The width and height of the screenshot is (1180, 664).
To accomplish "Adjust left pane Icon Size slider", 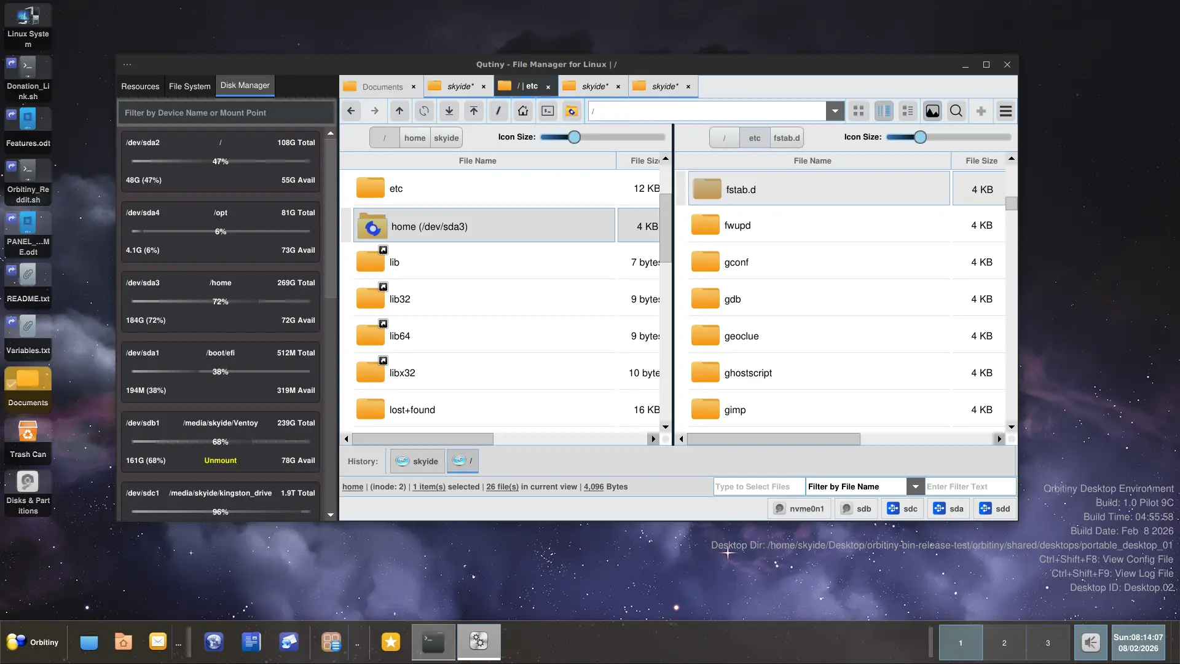I will pyautogui.click(x=574, y=137).
